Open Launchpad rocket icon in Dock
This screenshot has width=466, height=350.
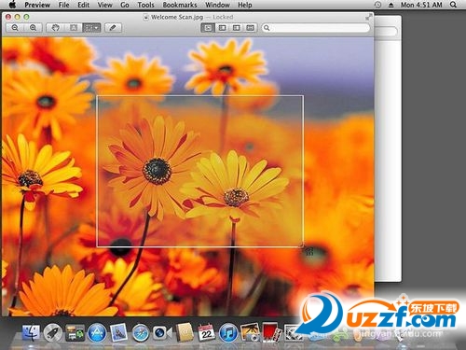tap(53, 333)
